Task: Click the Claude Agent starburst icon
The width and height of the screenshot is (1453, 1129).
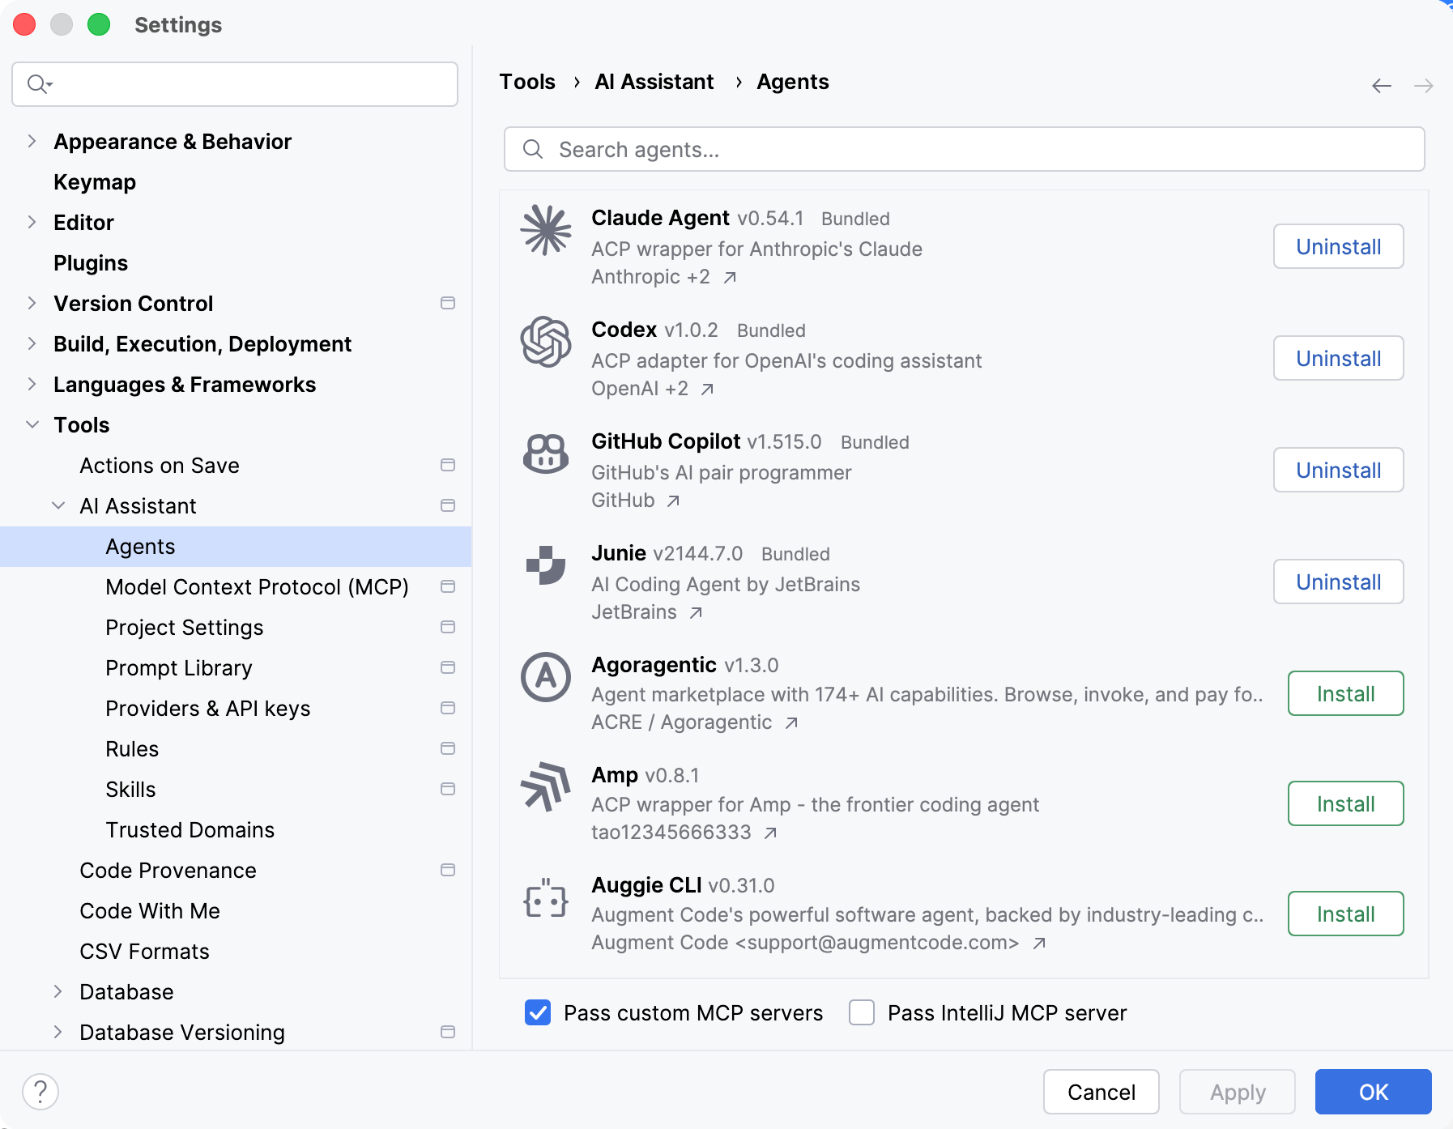Action: pos(546,230)
